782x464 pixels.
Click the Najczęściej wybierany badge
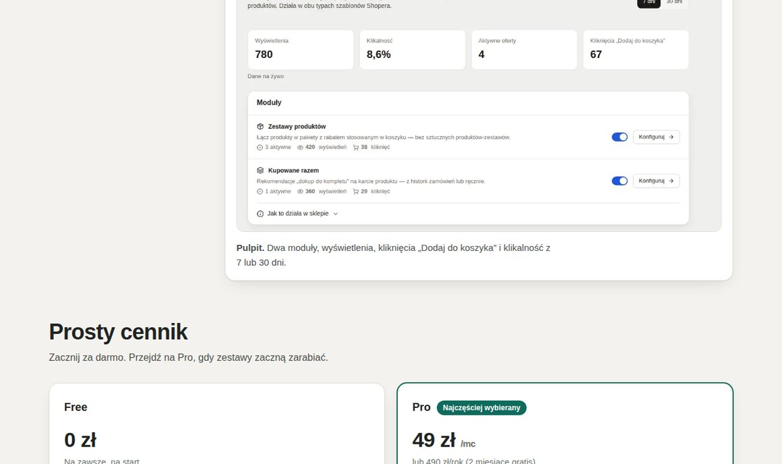coord(481,407)
